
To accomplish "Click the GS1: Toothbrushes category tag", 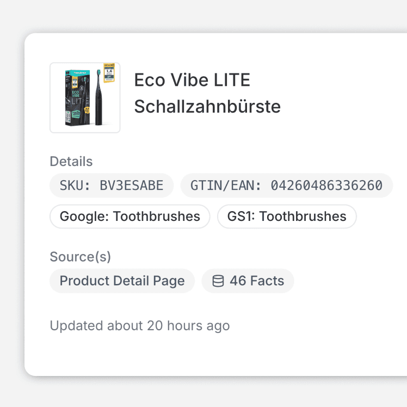I will tap(287, 217).
